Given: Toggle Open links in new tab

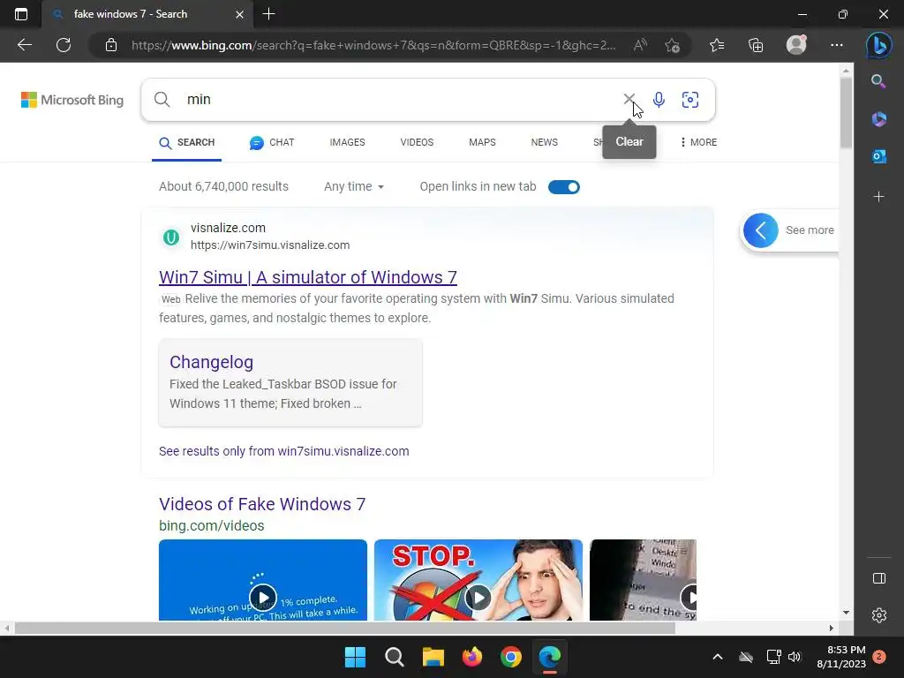Looking at the screenshot, I should click(563, 187).
